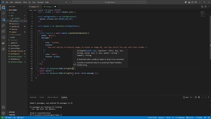211x119 pixels.
Task: Open the Manage gear icon
Action: pyautogui.click(x=3, y=113)
